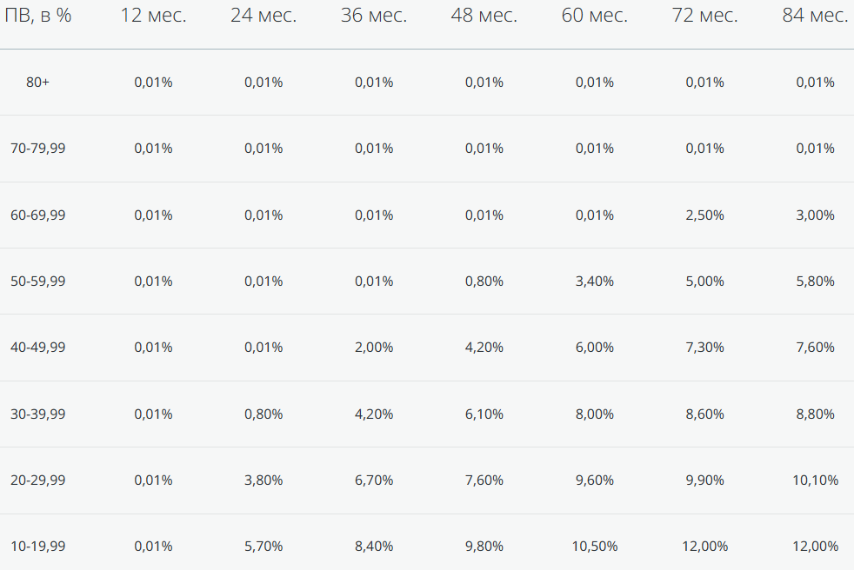Select the "80+" row label
This screenshot has height=570, width=854.
pyautogui.click(x=37, y=83)
